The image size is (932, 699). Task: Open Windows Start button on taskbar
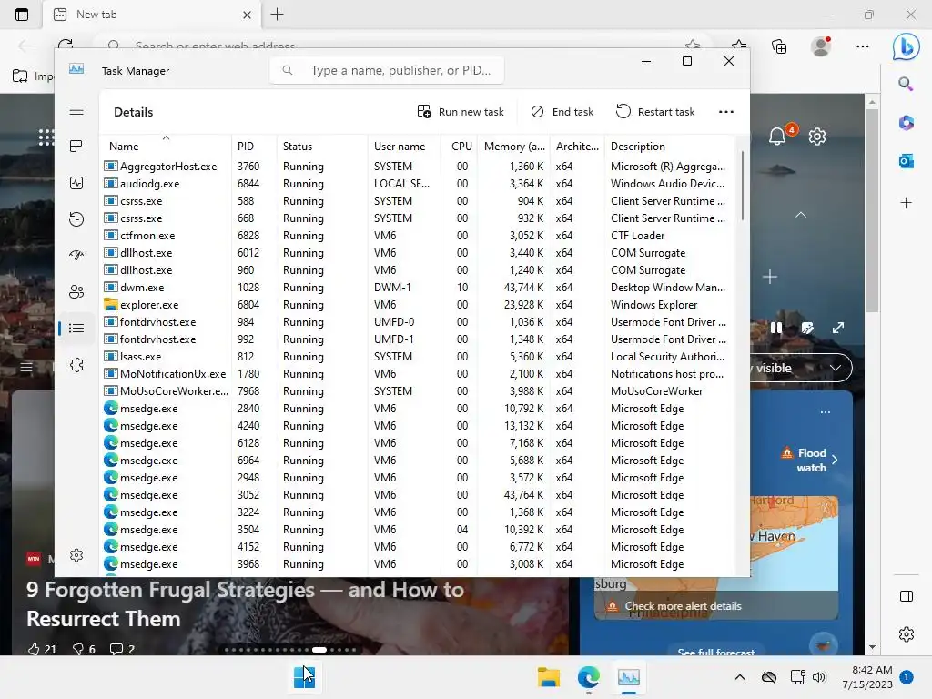point(304,677)
